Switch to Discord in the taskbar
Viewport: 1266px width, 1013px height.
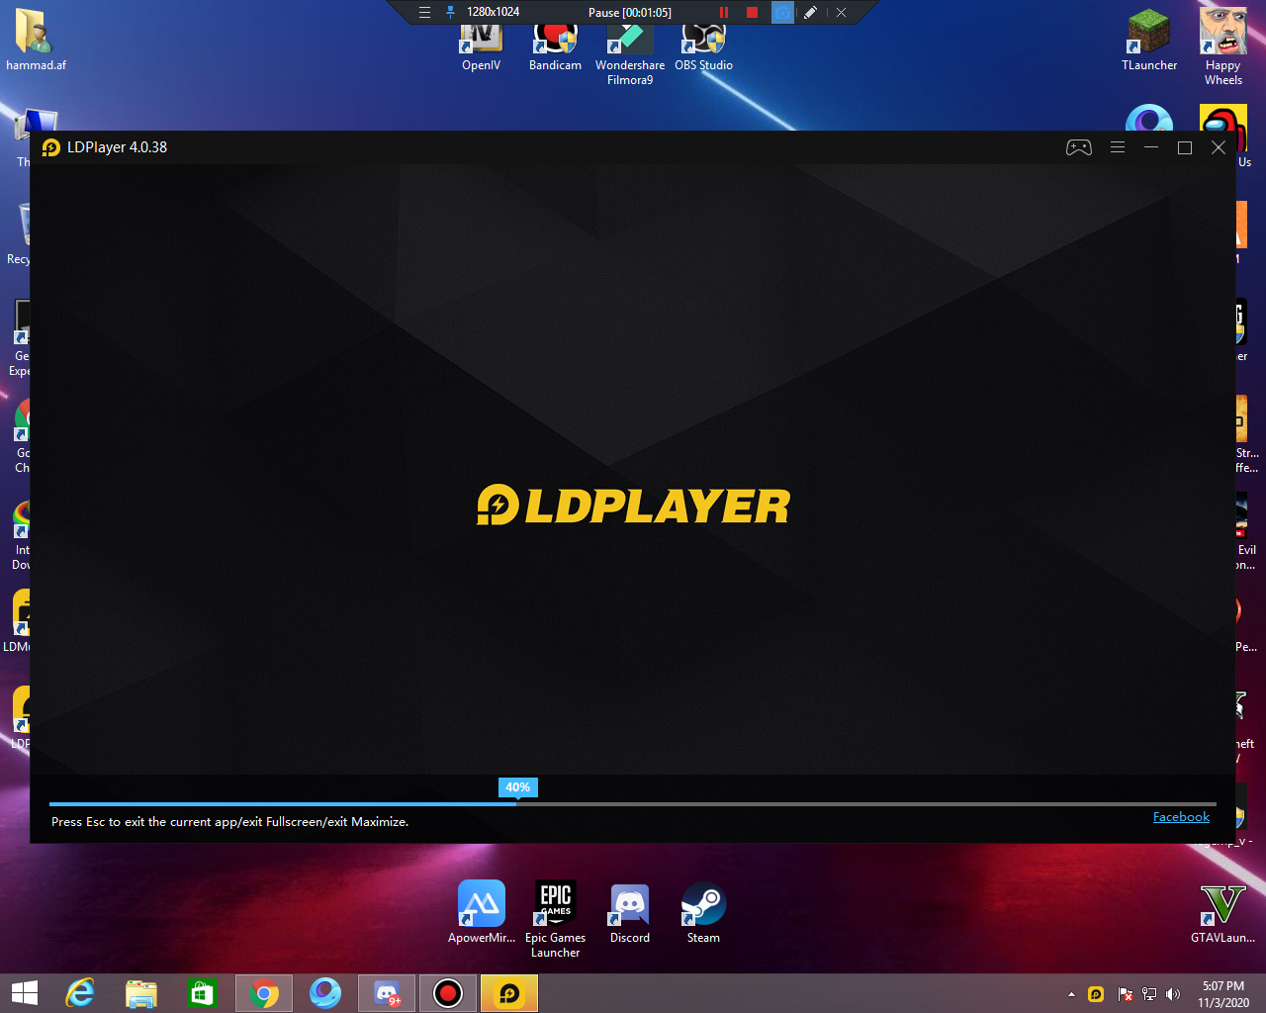pyautogui.click(x=387, y=993)
